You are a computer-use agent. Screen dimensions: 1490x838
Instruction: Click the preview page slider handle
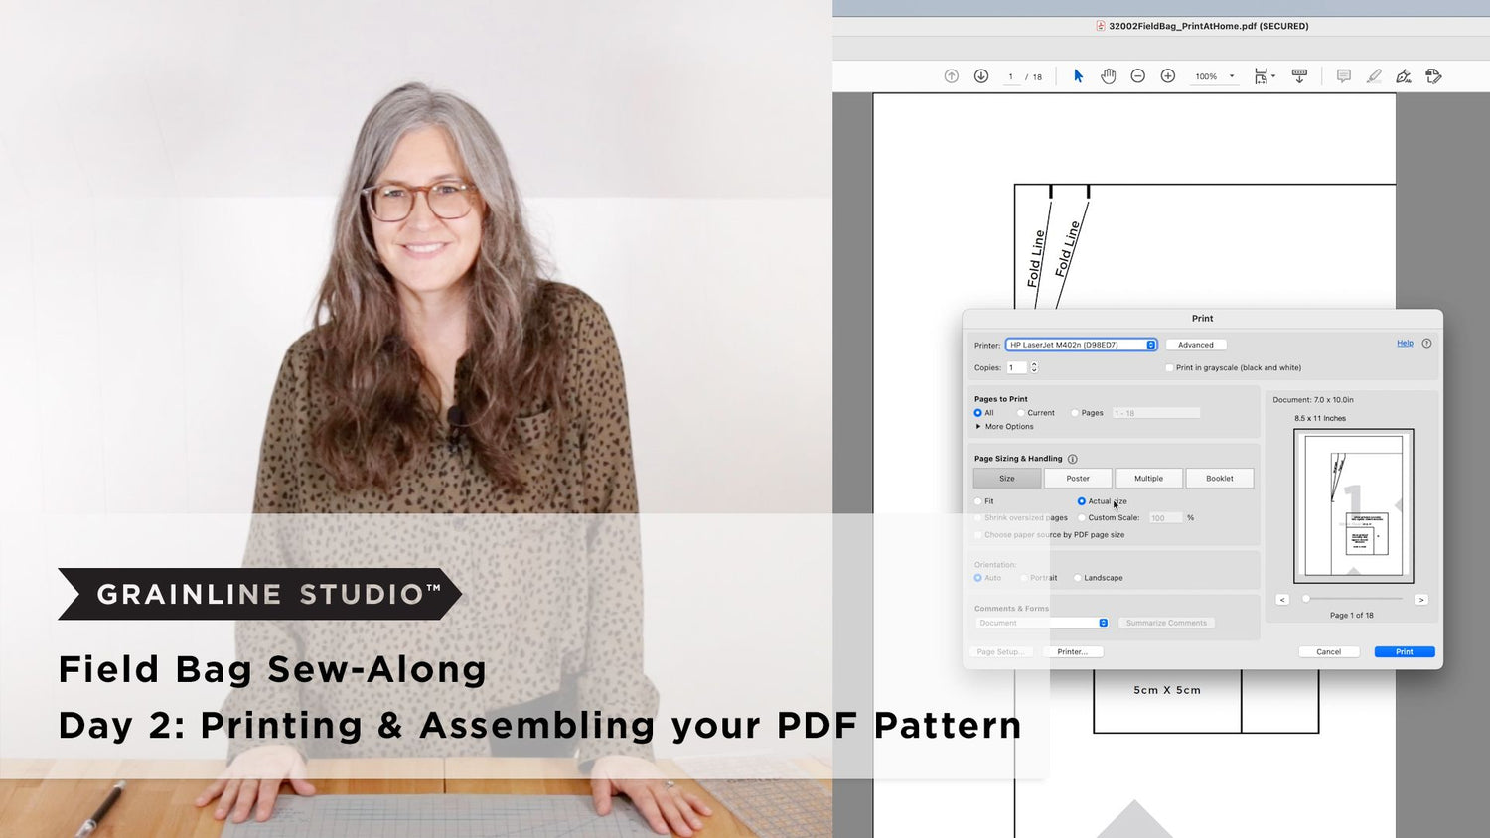coord(1306,599)
